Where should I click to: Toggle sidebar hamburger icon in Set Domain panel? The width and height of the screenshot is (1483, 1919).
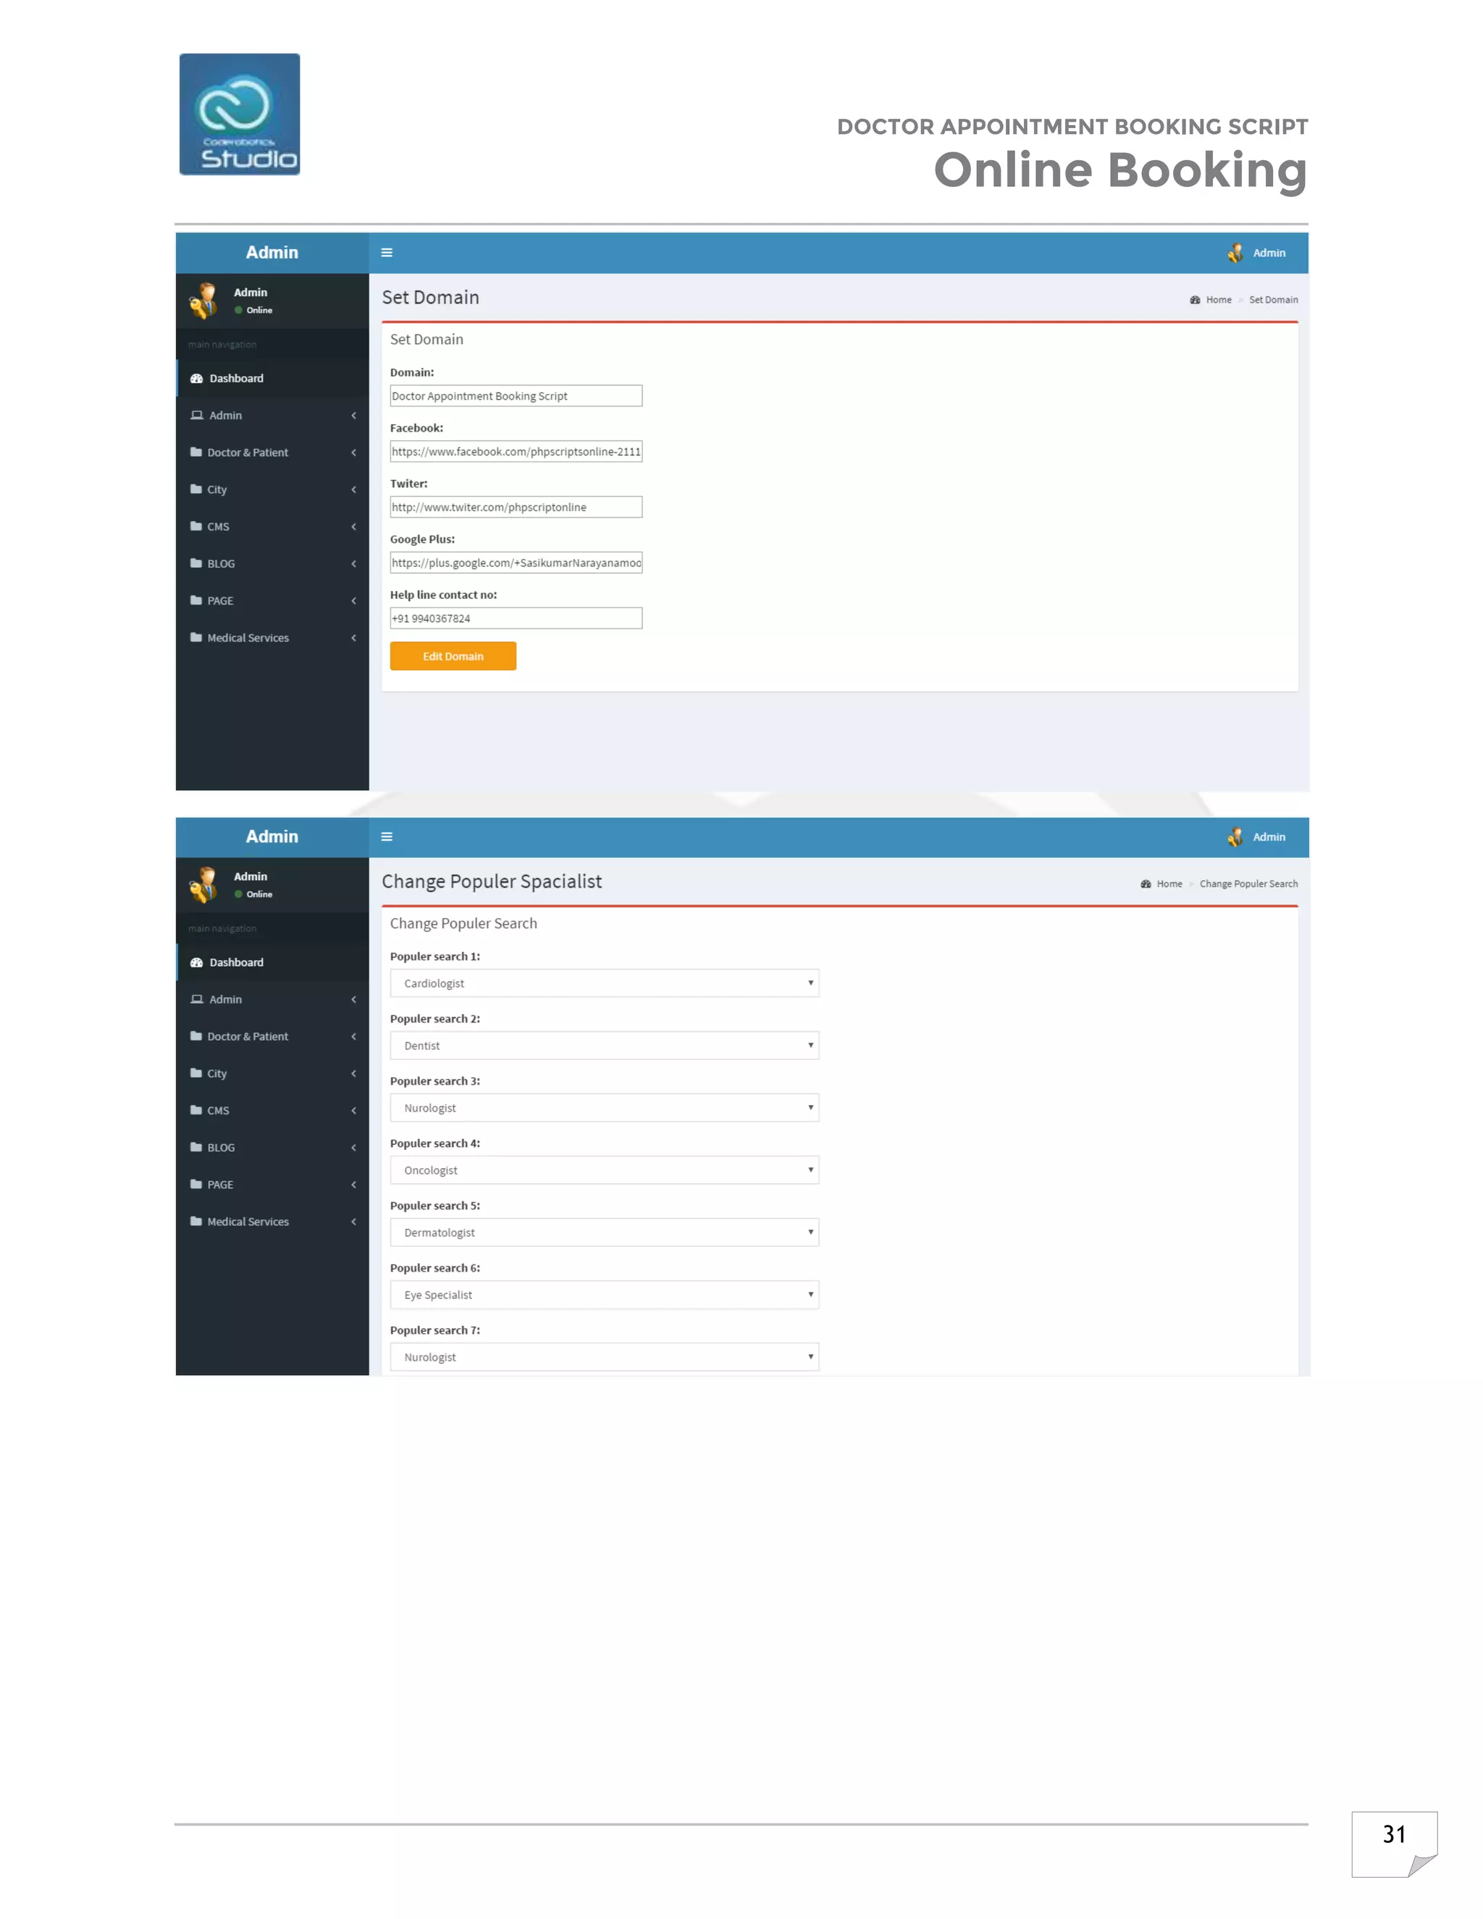pyautogui.click(x=387, y=253)
